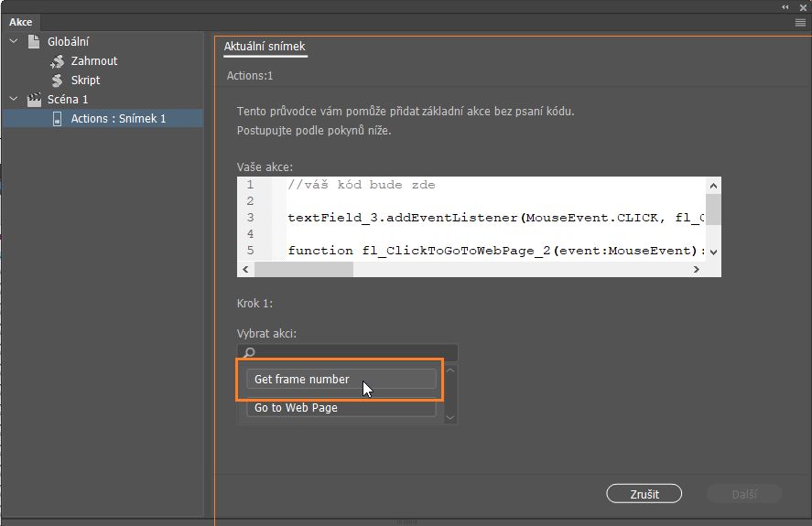Click the Zahrnout script icon
Viewport: 812px width, 526px height.
tap(57, 61)
